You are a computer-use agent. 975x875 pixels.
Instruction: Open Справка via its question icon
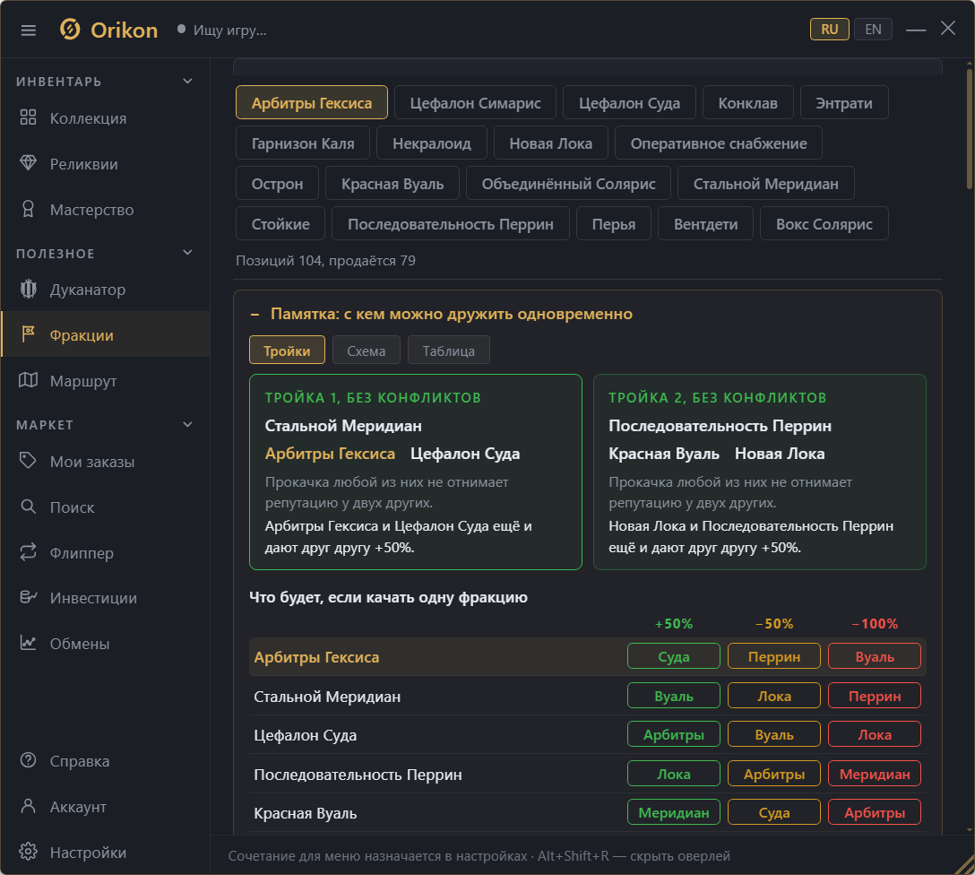[28, 760]
